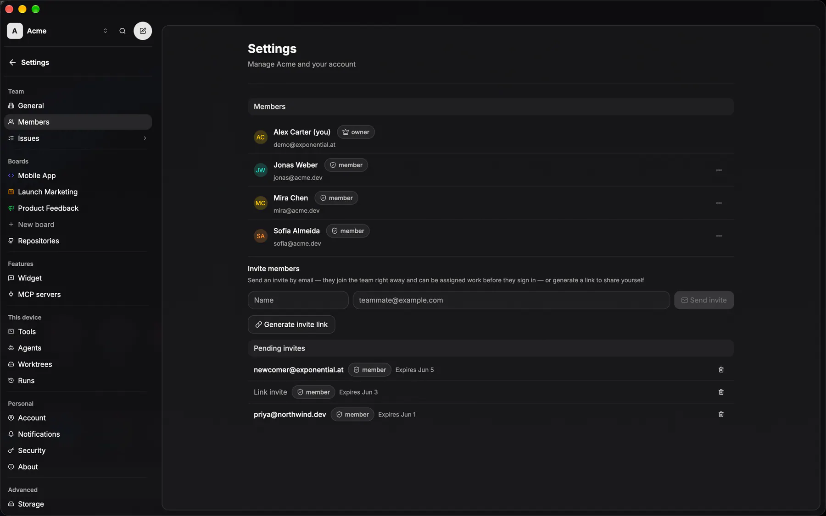Click New board in the sidebar
The image size is (826, 516).
point(78,225)
